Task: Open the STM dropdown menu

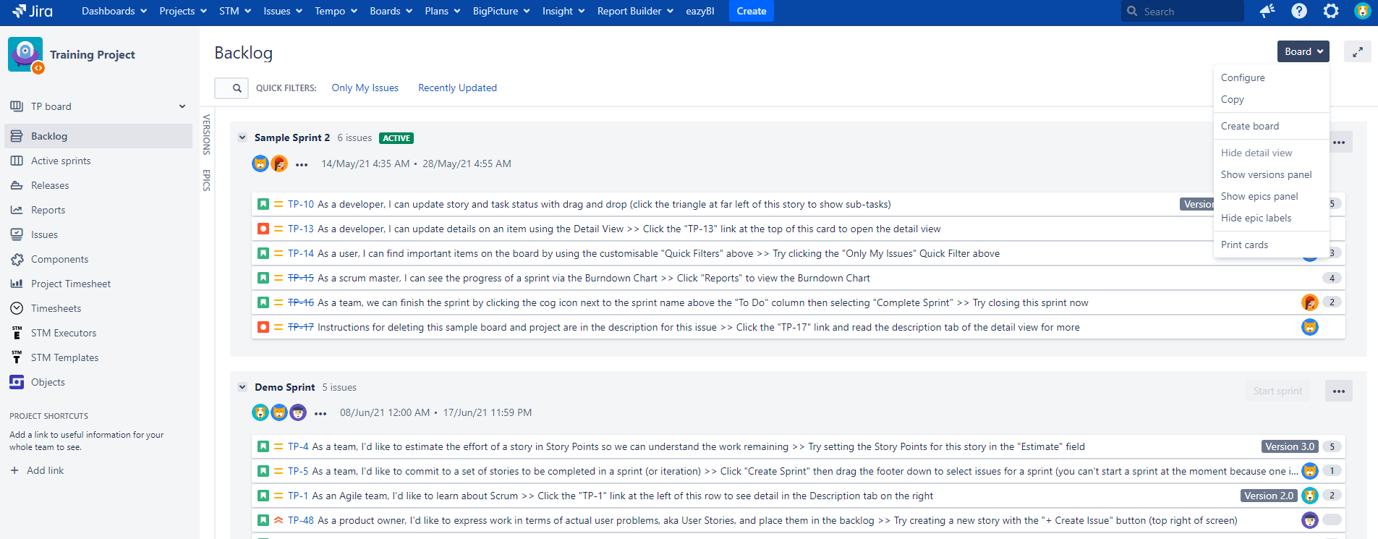Action: point(235,11)
